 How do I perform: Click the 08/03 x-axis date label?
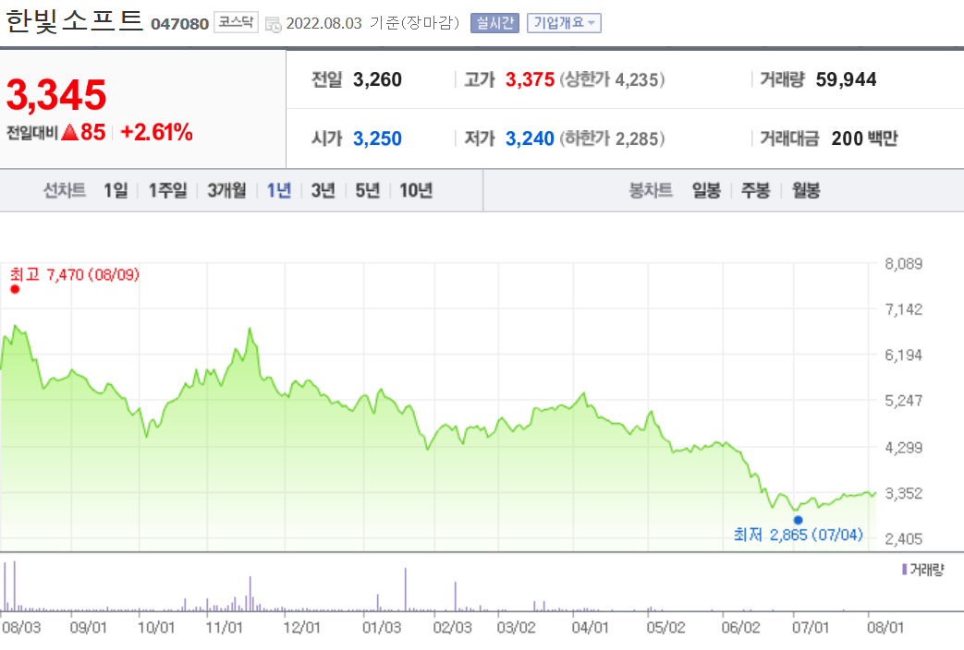(21, 627)
